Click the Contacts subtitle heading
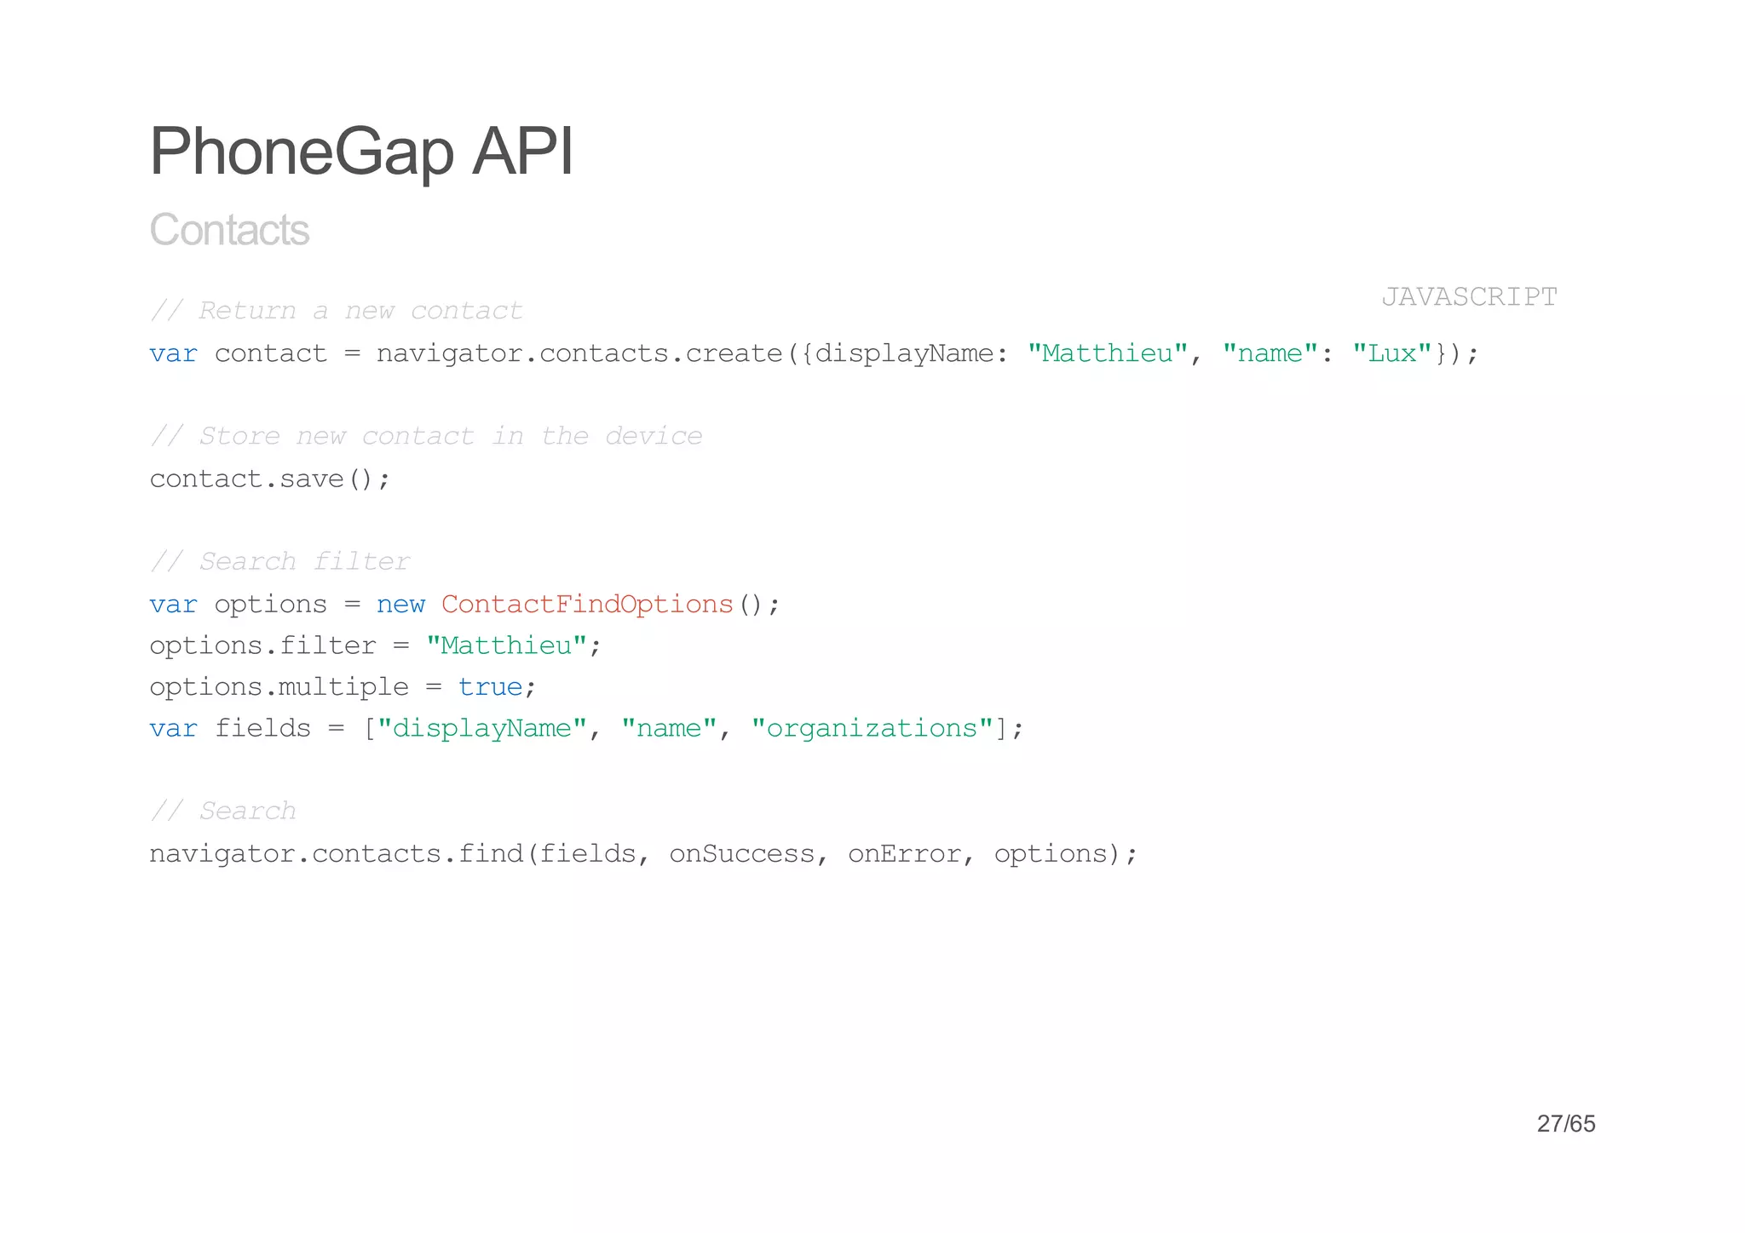Image resolution: width=1745 pixels, height=1233 pixels. (229, 230)
